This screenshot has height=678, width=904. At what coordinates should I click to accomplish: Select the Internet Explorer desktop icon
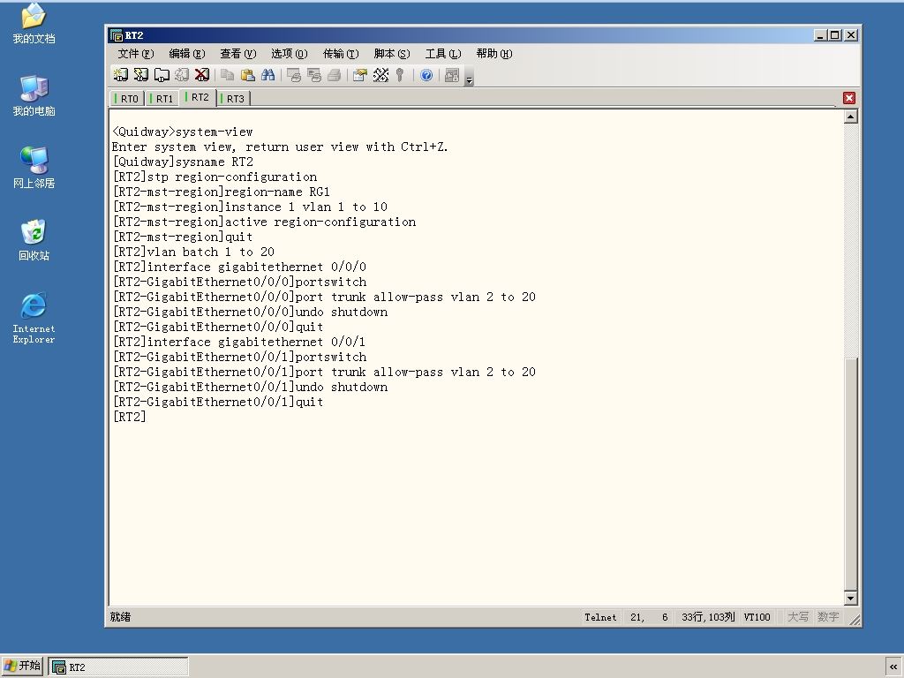(x=34, y=318)
